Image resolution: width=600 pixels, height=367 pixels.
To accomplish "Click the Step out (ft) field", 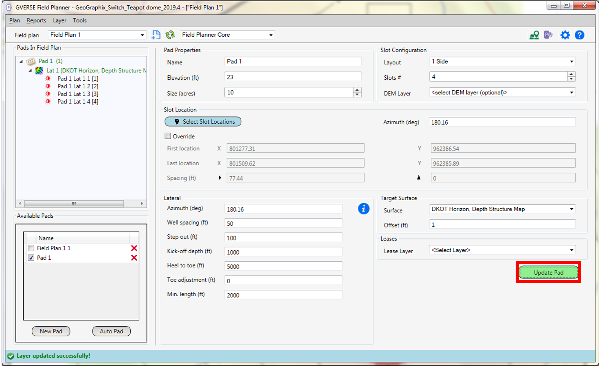I will (283, 238).
